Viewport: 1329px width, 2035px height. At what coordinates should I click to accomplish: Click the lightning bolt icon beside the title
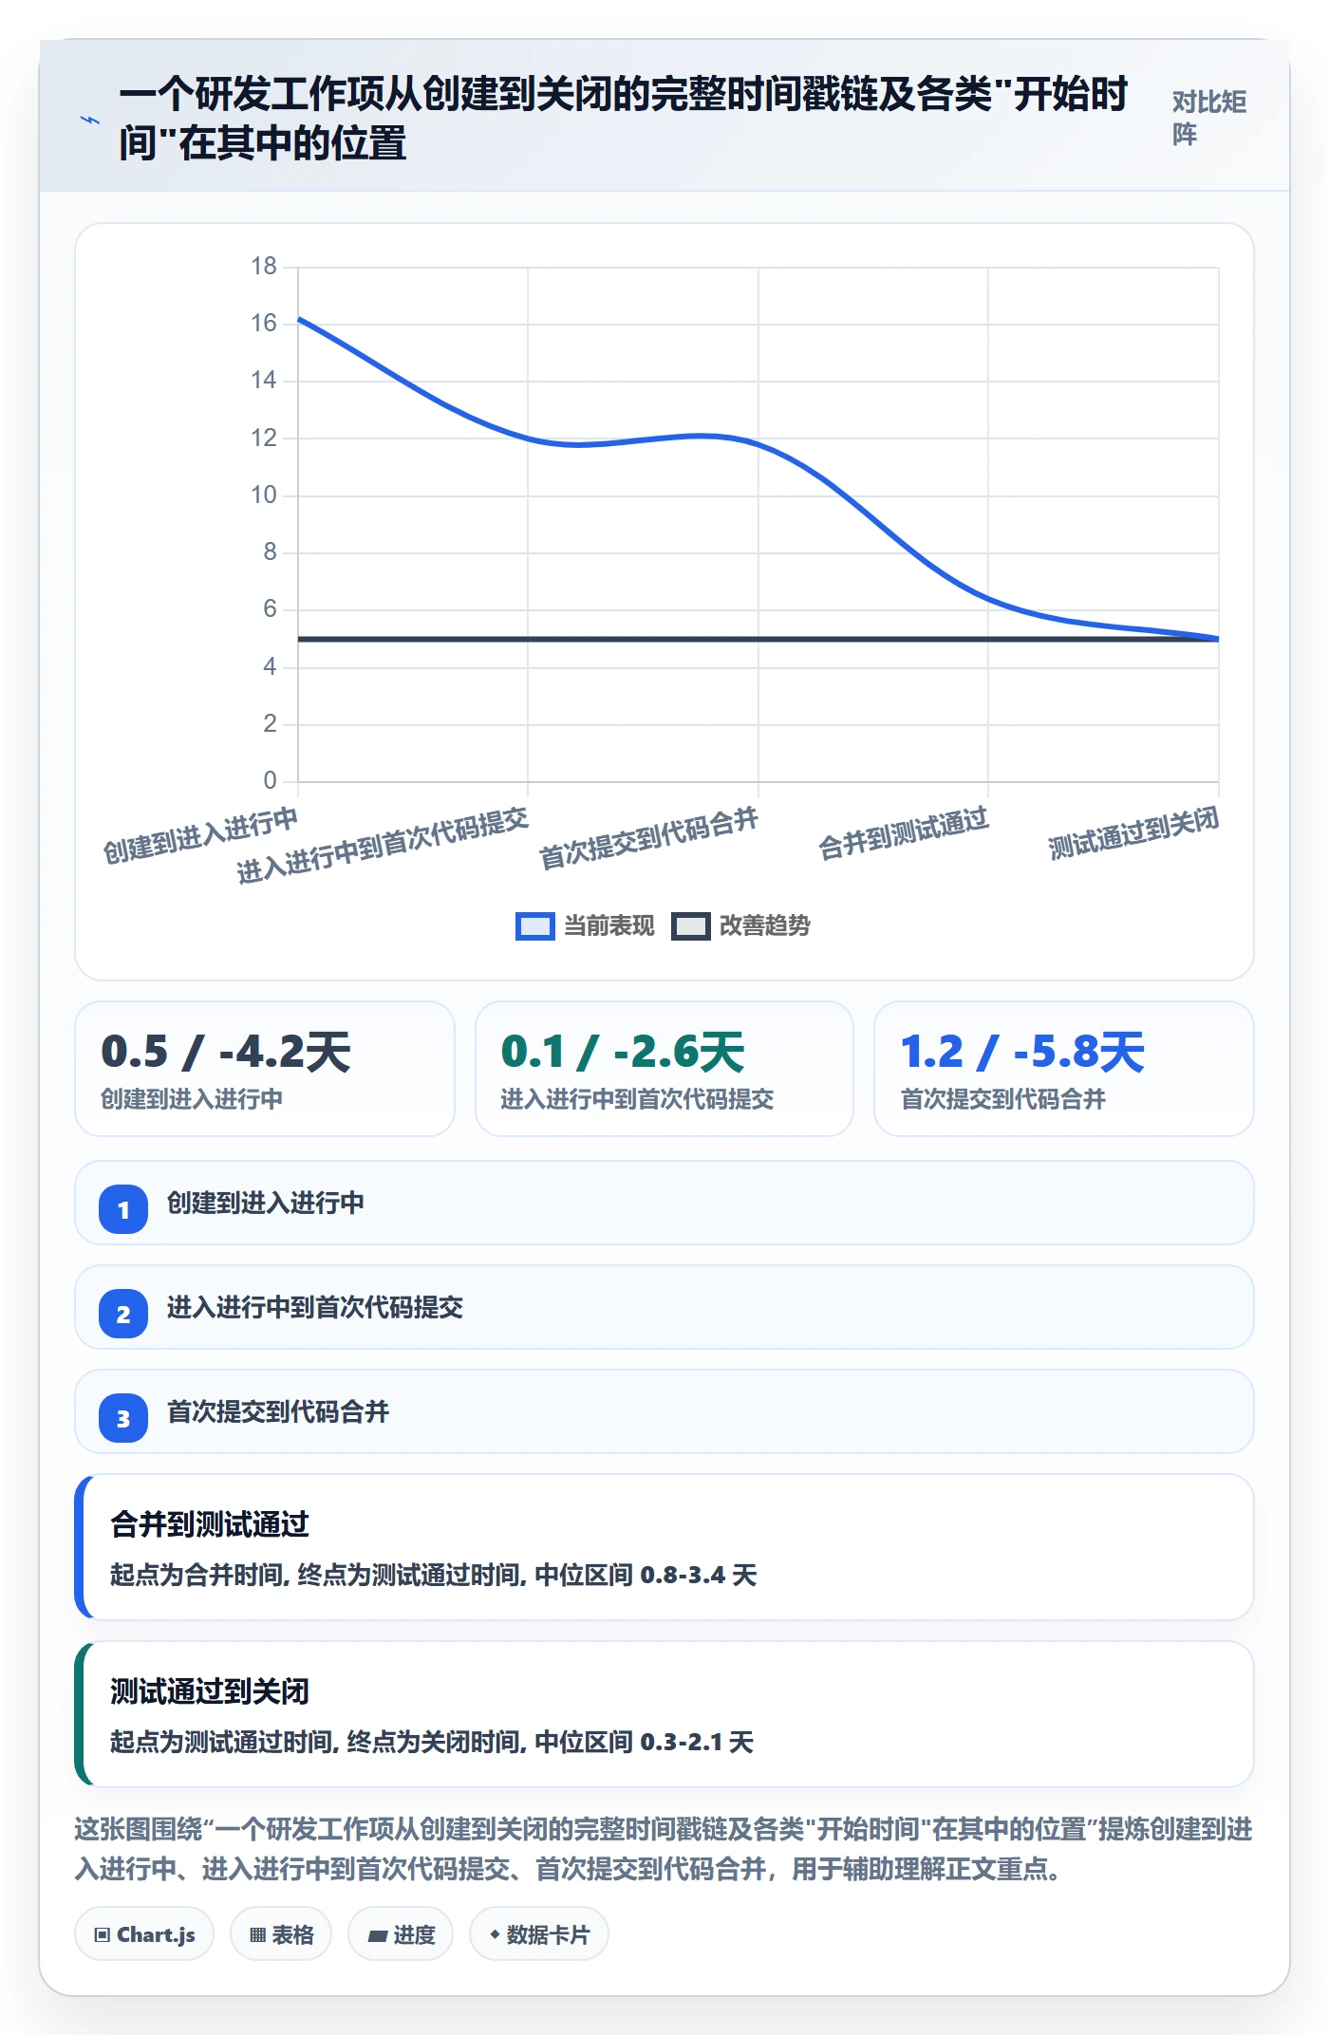pos(90,120)
